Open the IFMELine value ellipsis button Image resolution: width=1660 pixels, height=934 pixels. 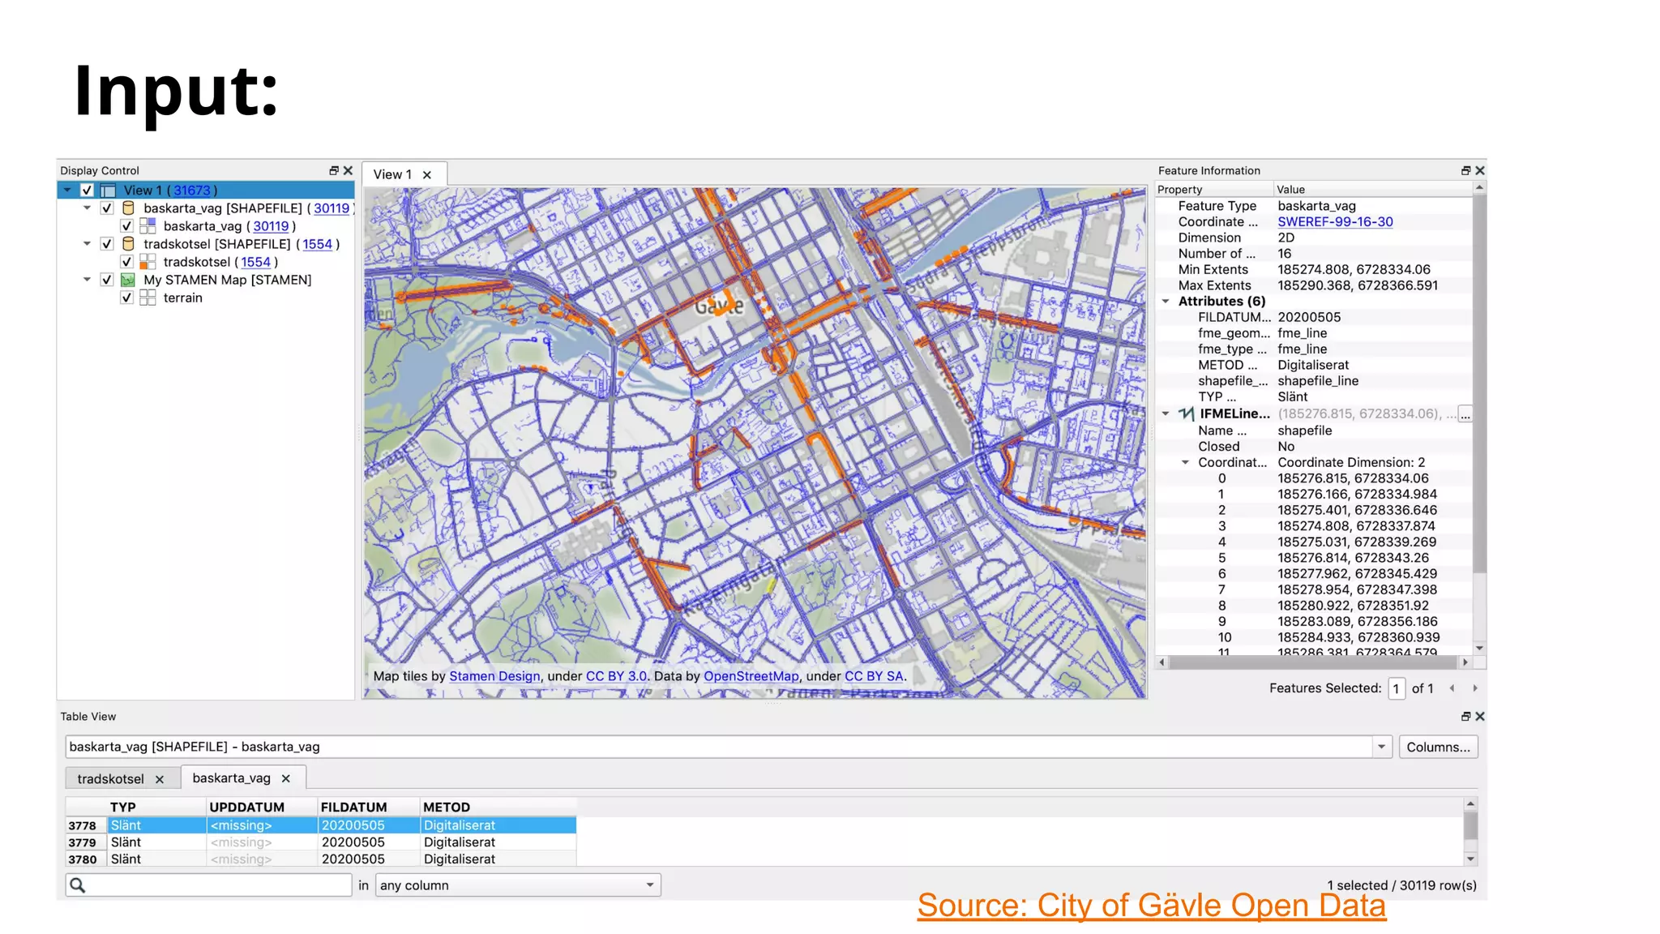point(1465,414)
